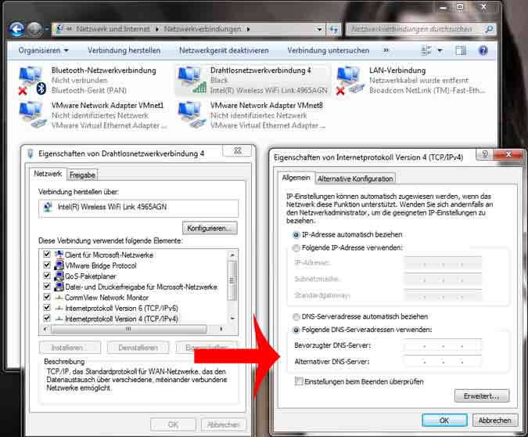Select LAN-Verbindung adapter icon
The width and height of the screenshot is (528, 437).
tap(350, 80)
